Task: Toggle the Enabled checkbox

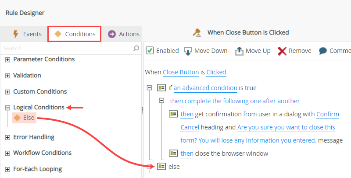Action: (150, 51)
